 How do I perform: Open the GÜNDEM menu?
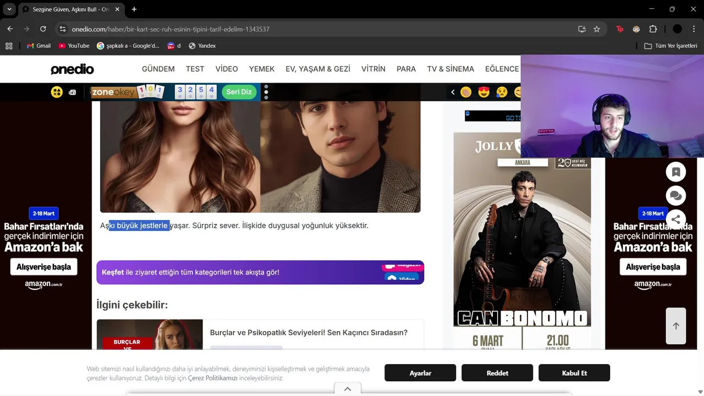158,69
